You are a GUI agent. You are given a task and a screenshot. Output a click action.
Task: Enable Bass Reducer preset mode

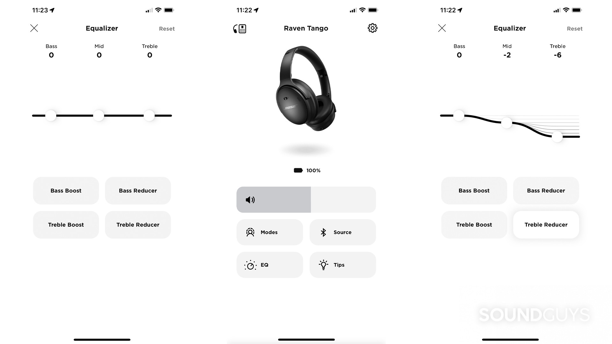[137, 190]
